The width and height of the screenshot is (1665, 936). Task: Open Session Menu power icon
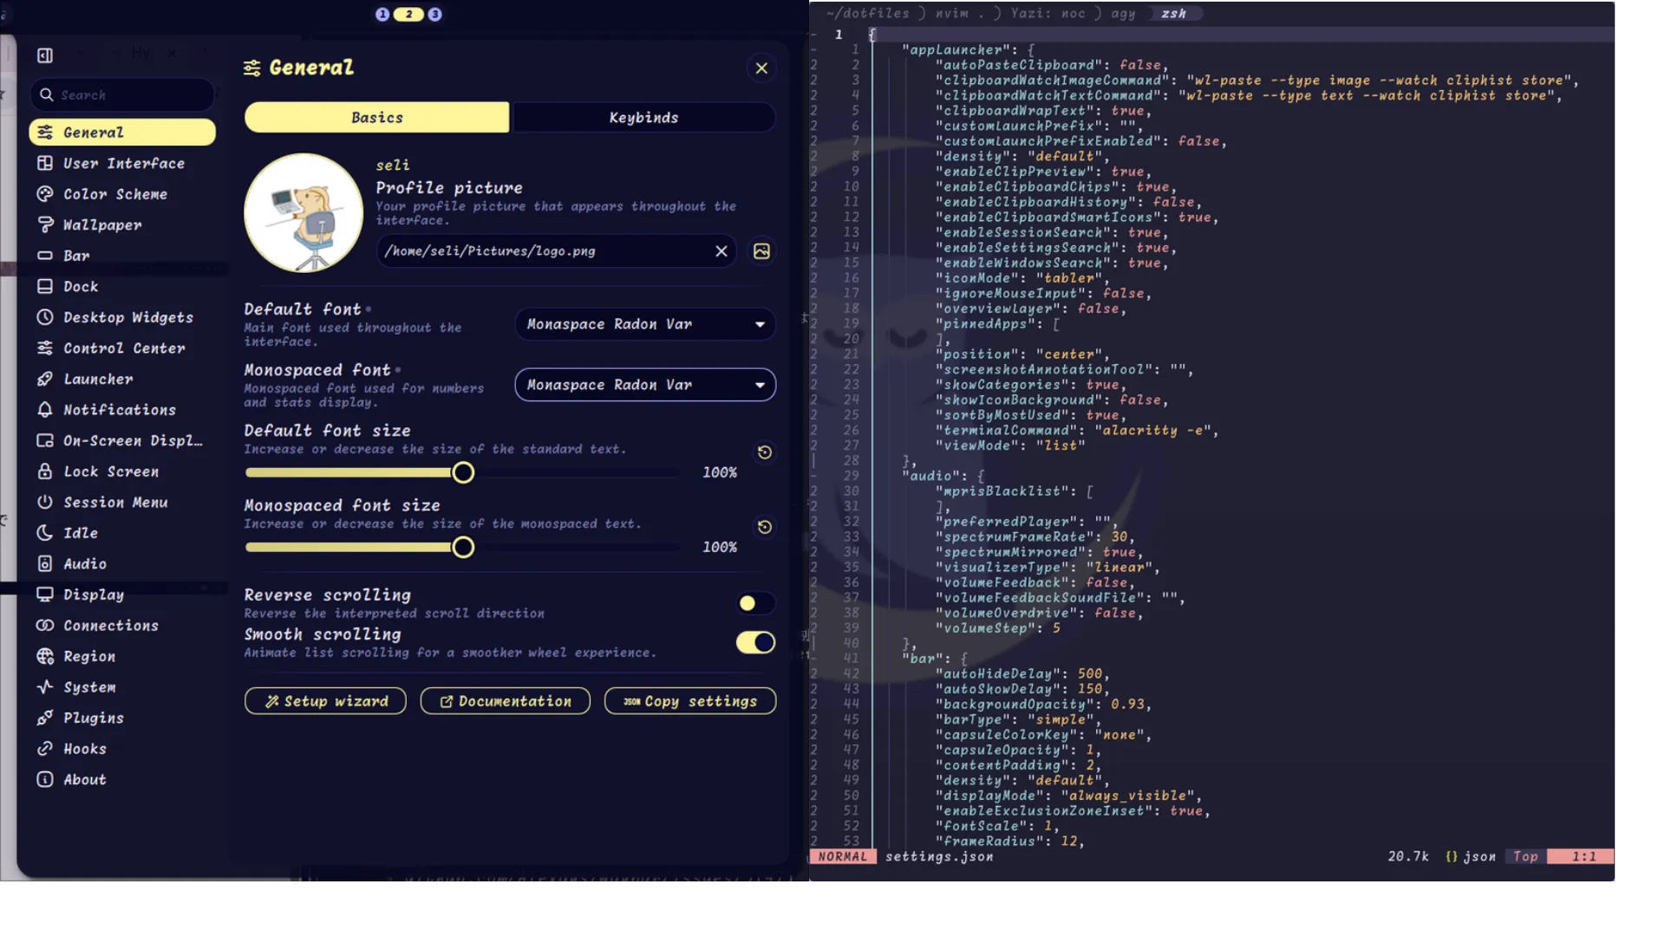45,502
